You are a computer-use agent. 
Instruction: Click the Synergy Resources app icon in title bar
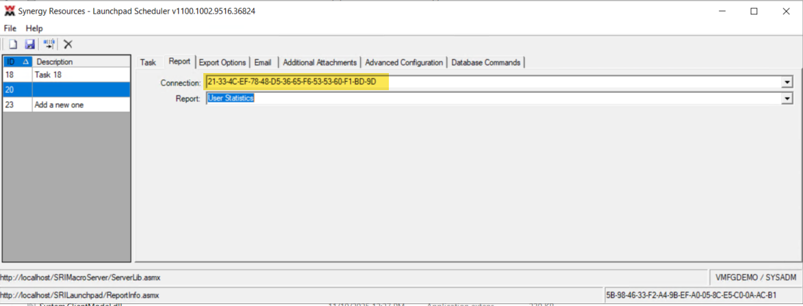9,11
